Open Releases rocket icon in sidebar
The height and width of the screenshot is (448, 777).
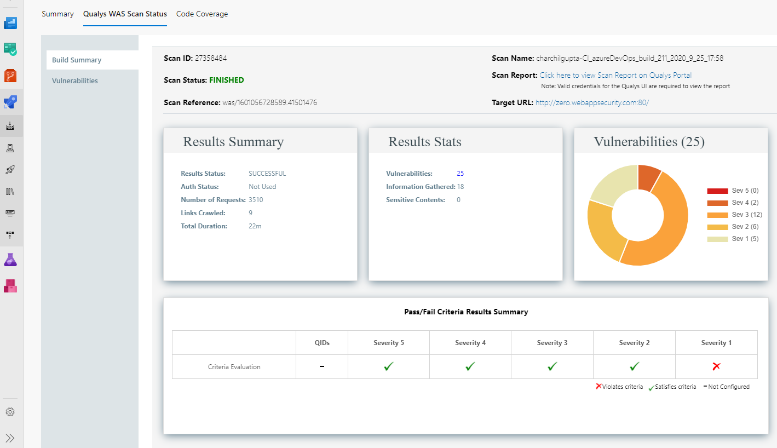[10, 170]
